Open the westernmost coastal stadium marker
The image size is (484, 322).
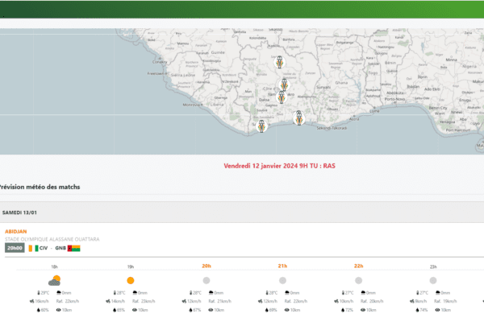tap(262, 125)
